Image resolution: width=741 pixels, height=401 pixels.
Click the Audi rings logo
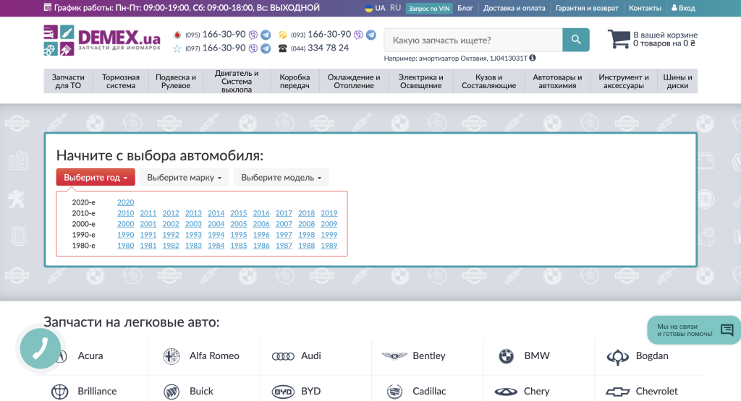click(283, 356)
